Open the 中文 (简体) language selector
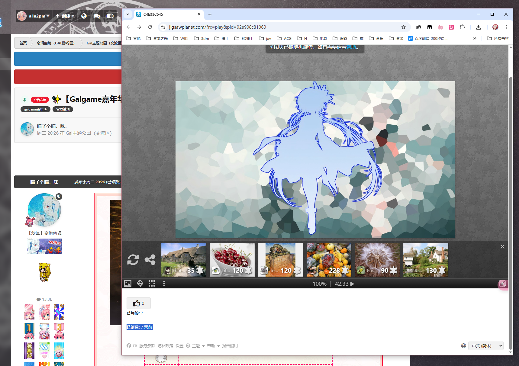This screenshot has height=366, width=519. coord(486,346)
